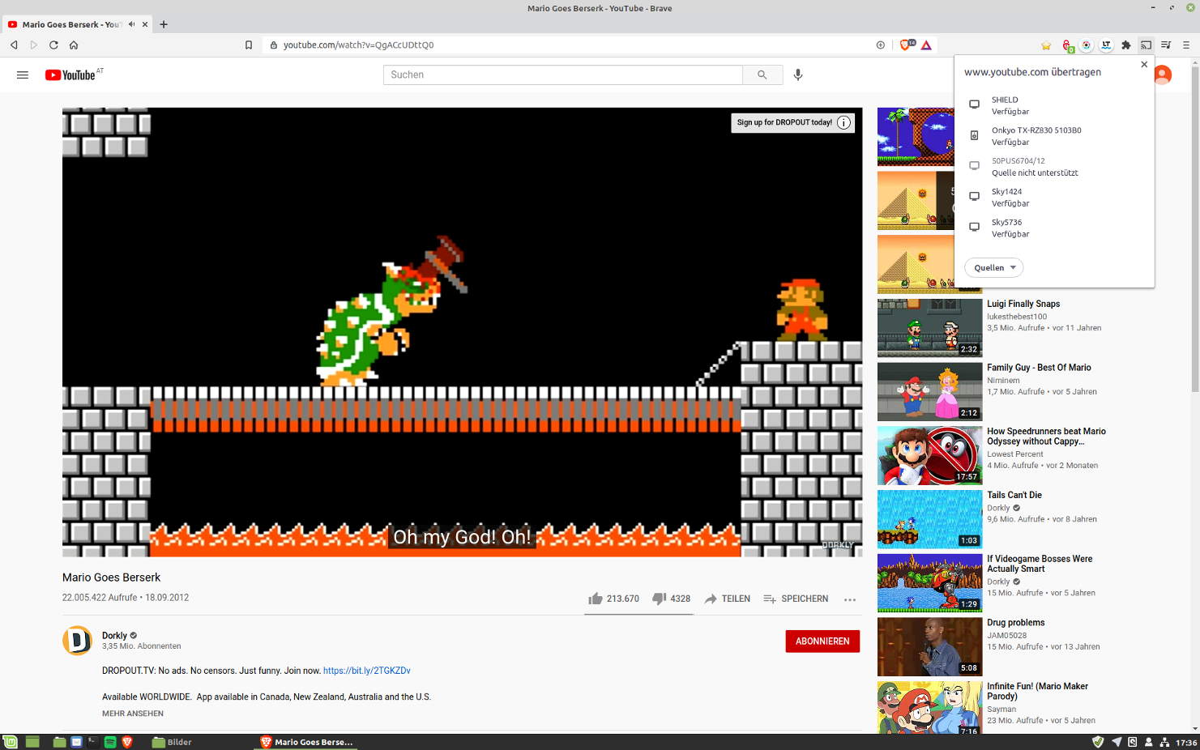Image resolution: width=1200 pixels, height=750 pixels.
Task: Open the Drug problems video thumbnail
Action: 929,646
